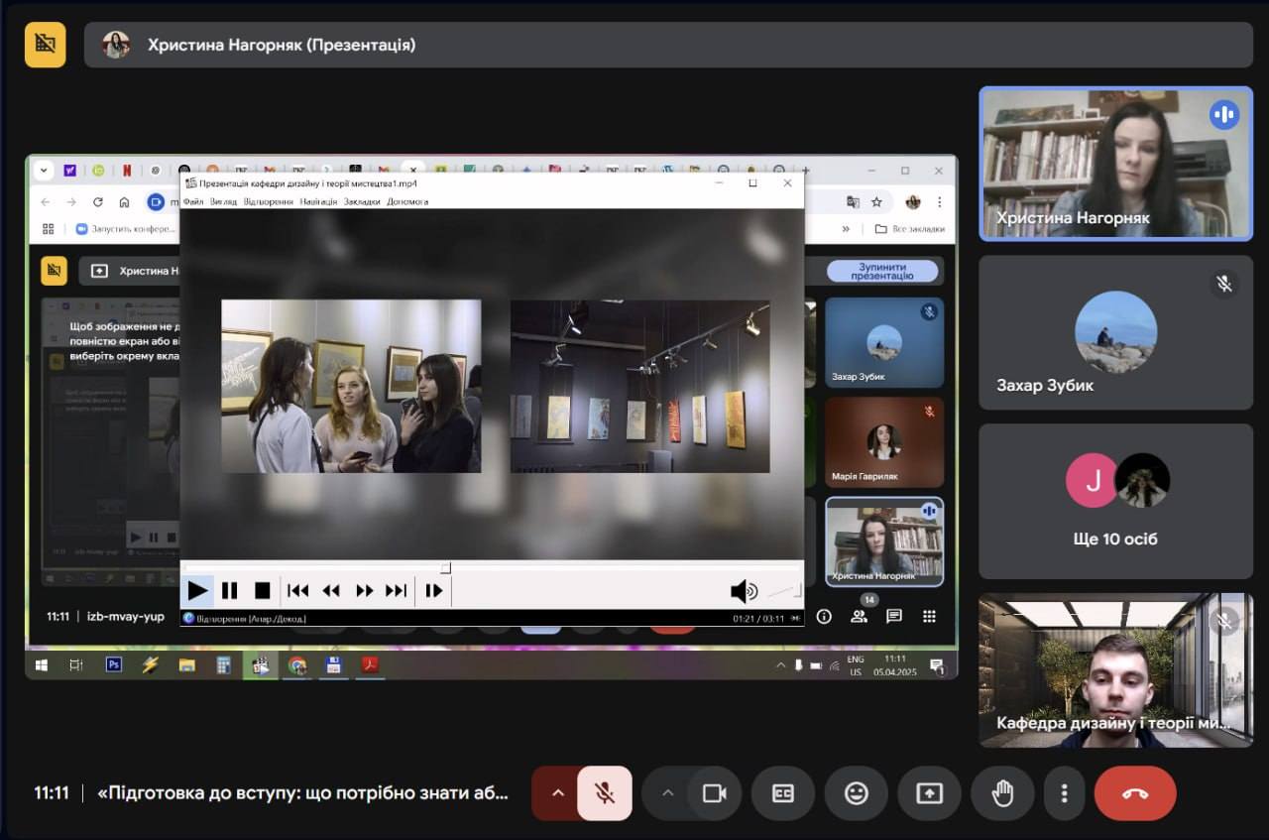Screen dimensions: 1269x840
Task: Open the Файл menu in media player
Action: pos(193,201)
